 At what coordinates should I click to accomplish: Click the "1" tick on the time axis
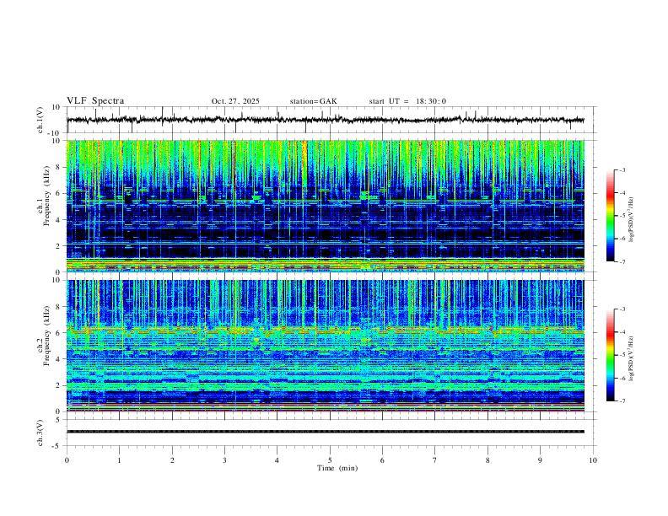(x=119, y=460)
